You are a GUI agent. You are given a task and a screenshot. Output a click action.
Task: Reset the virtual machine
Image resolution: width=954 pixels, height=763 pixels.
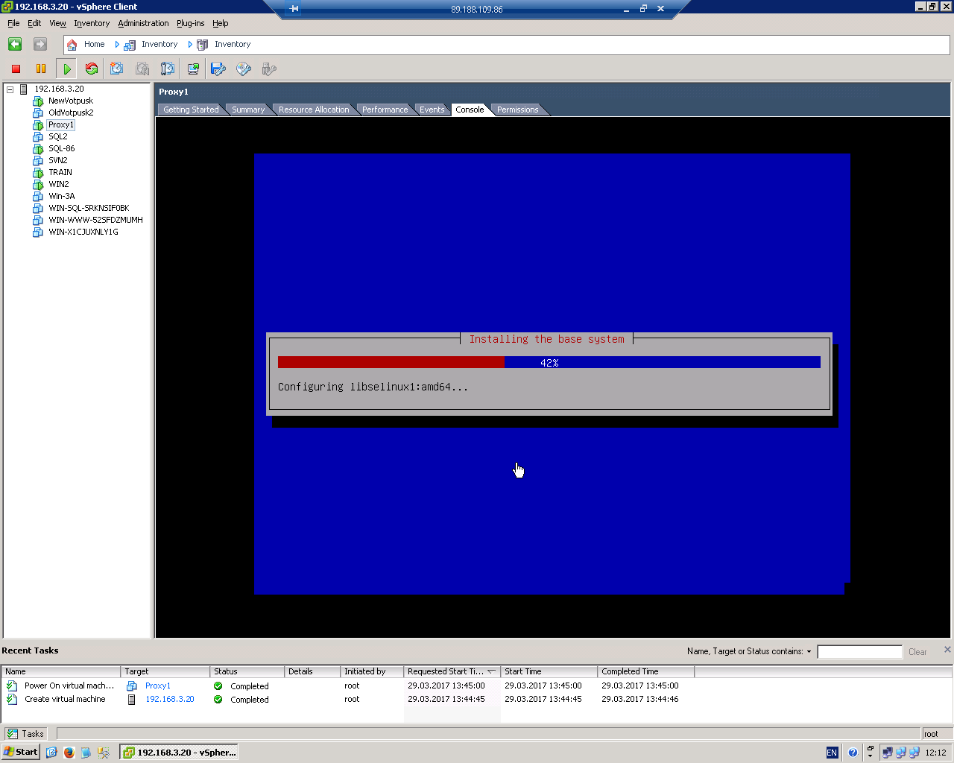92,69
